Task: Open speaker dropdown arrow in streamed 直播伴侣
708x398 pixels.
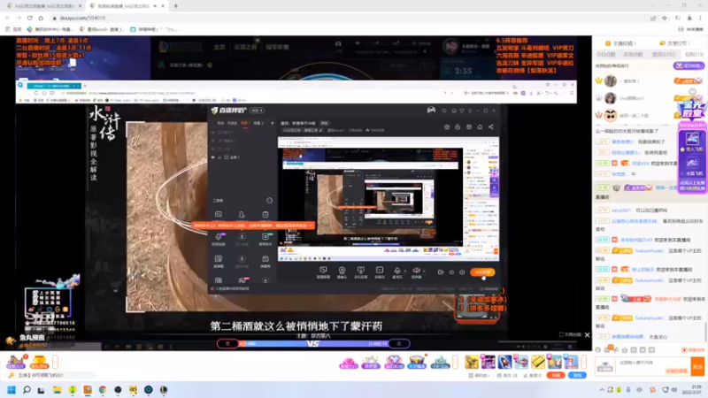Action: pos(424,271)
